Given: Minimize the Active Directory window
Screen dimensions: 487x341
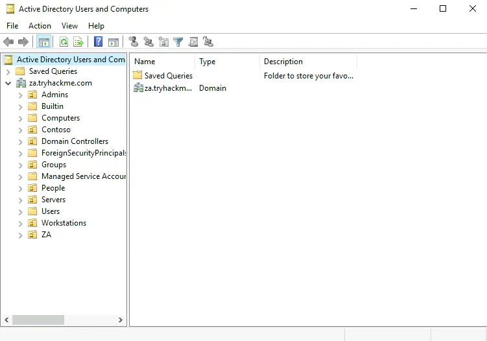Looking at the screenshot, I should pyautogui.click(x=414, y=8).
